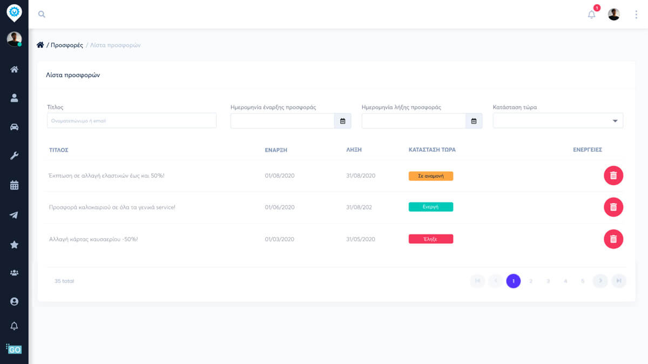Open the start date calendar picker
Viewport: 648px width, 364px height.
pos(342,120)
